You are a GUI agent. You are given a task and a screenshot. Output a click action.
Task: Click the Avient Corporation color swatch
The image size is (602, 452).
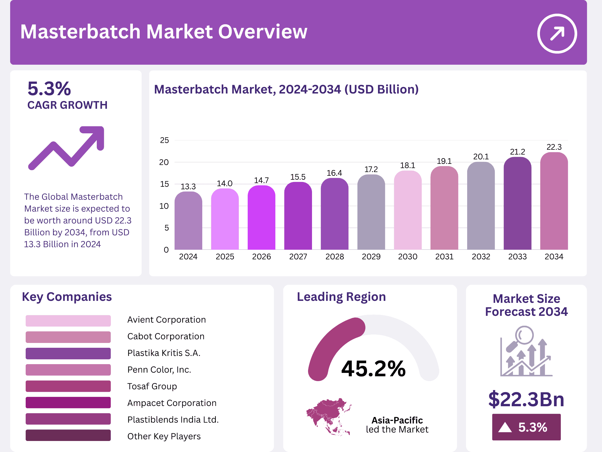click(x=68, y=321)
